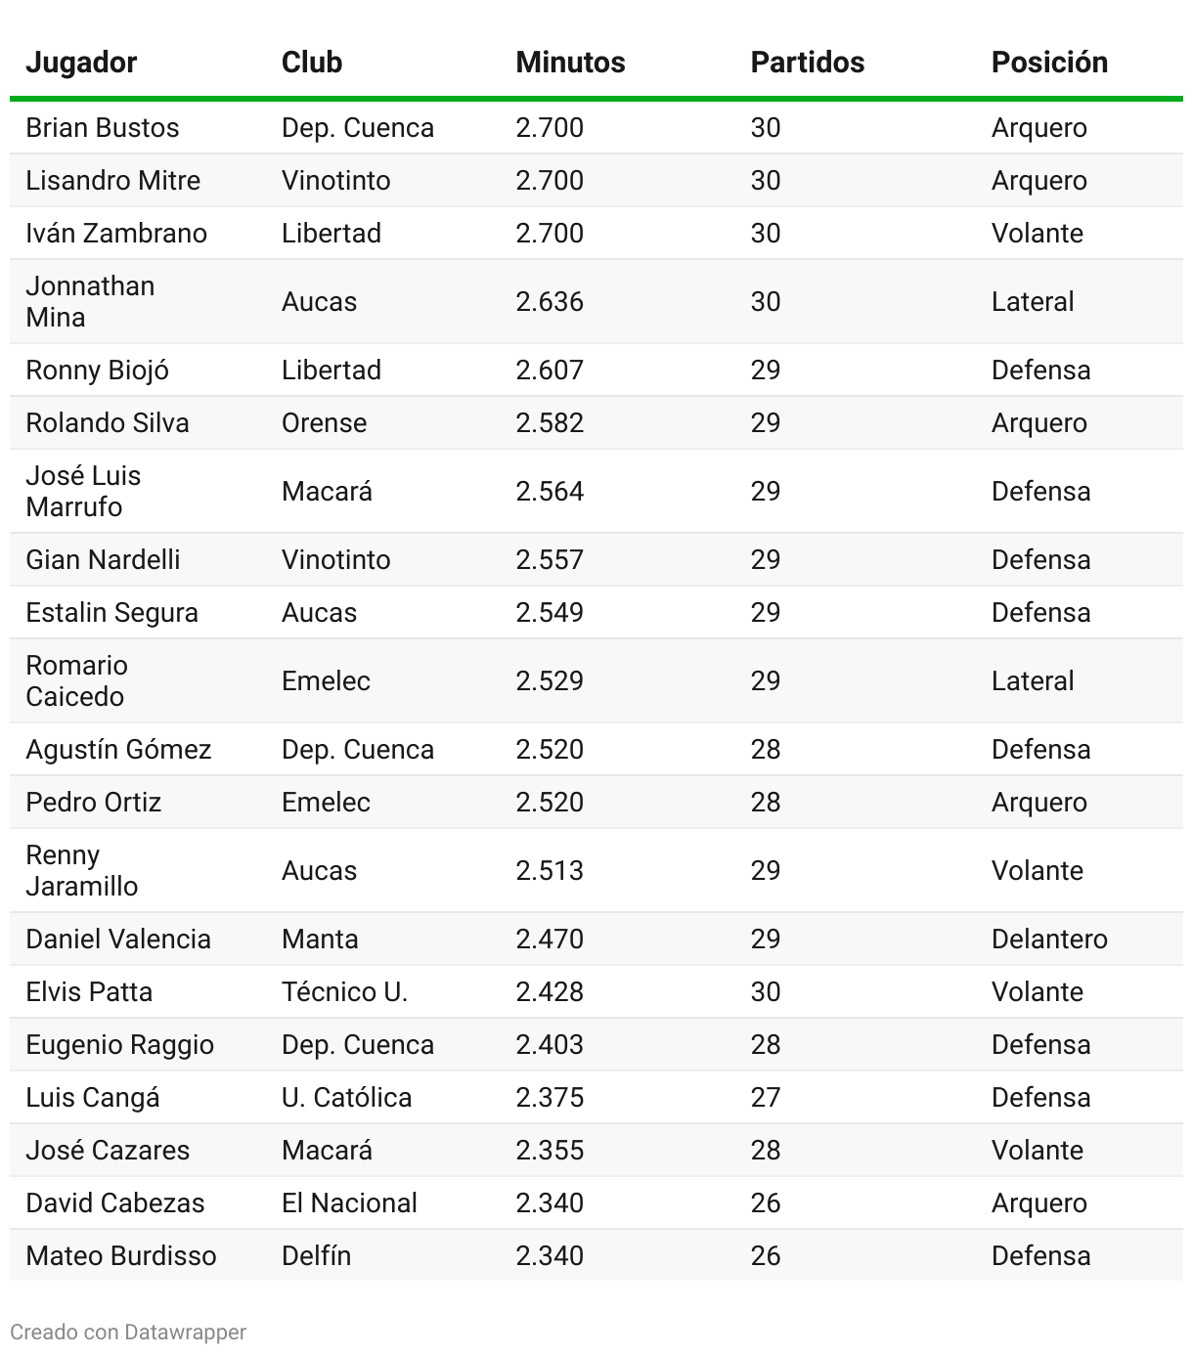The width and height of the screenshot is (1193, 1355).
Task: Click Luis Cangá's U. Católica club cell
Action: [x=346, y=1098]
